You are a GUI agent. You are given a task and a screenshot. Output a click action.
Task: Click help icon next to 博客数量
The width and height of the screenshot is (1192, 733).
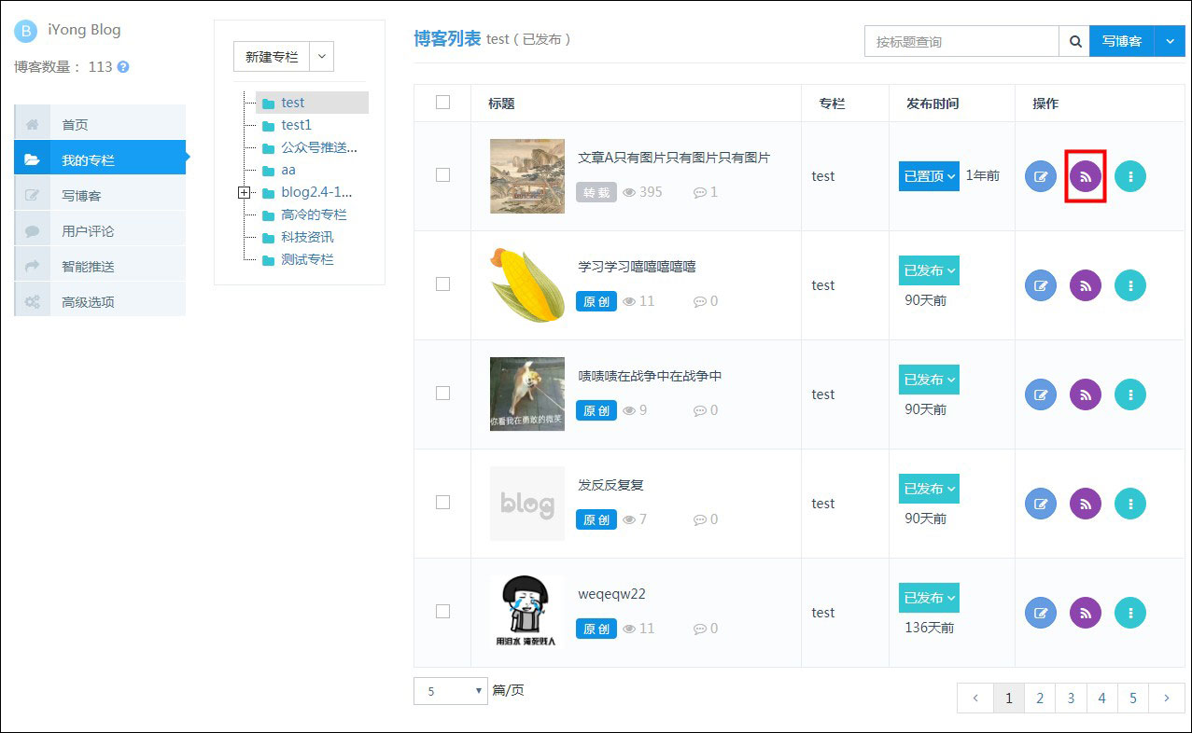(x=123, y=67)
